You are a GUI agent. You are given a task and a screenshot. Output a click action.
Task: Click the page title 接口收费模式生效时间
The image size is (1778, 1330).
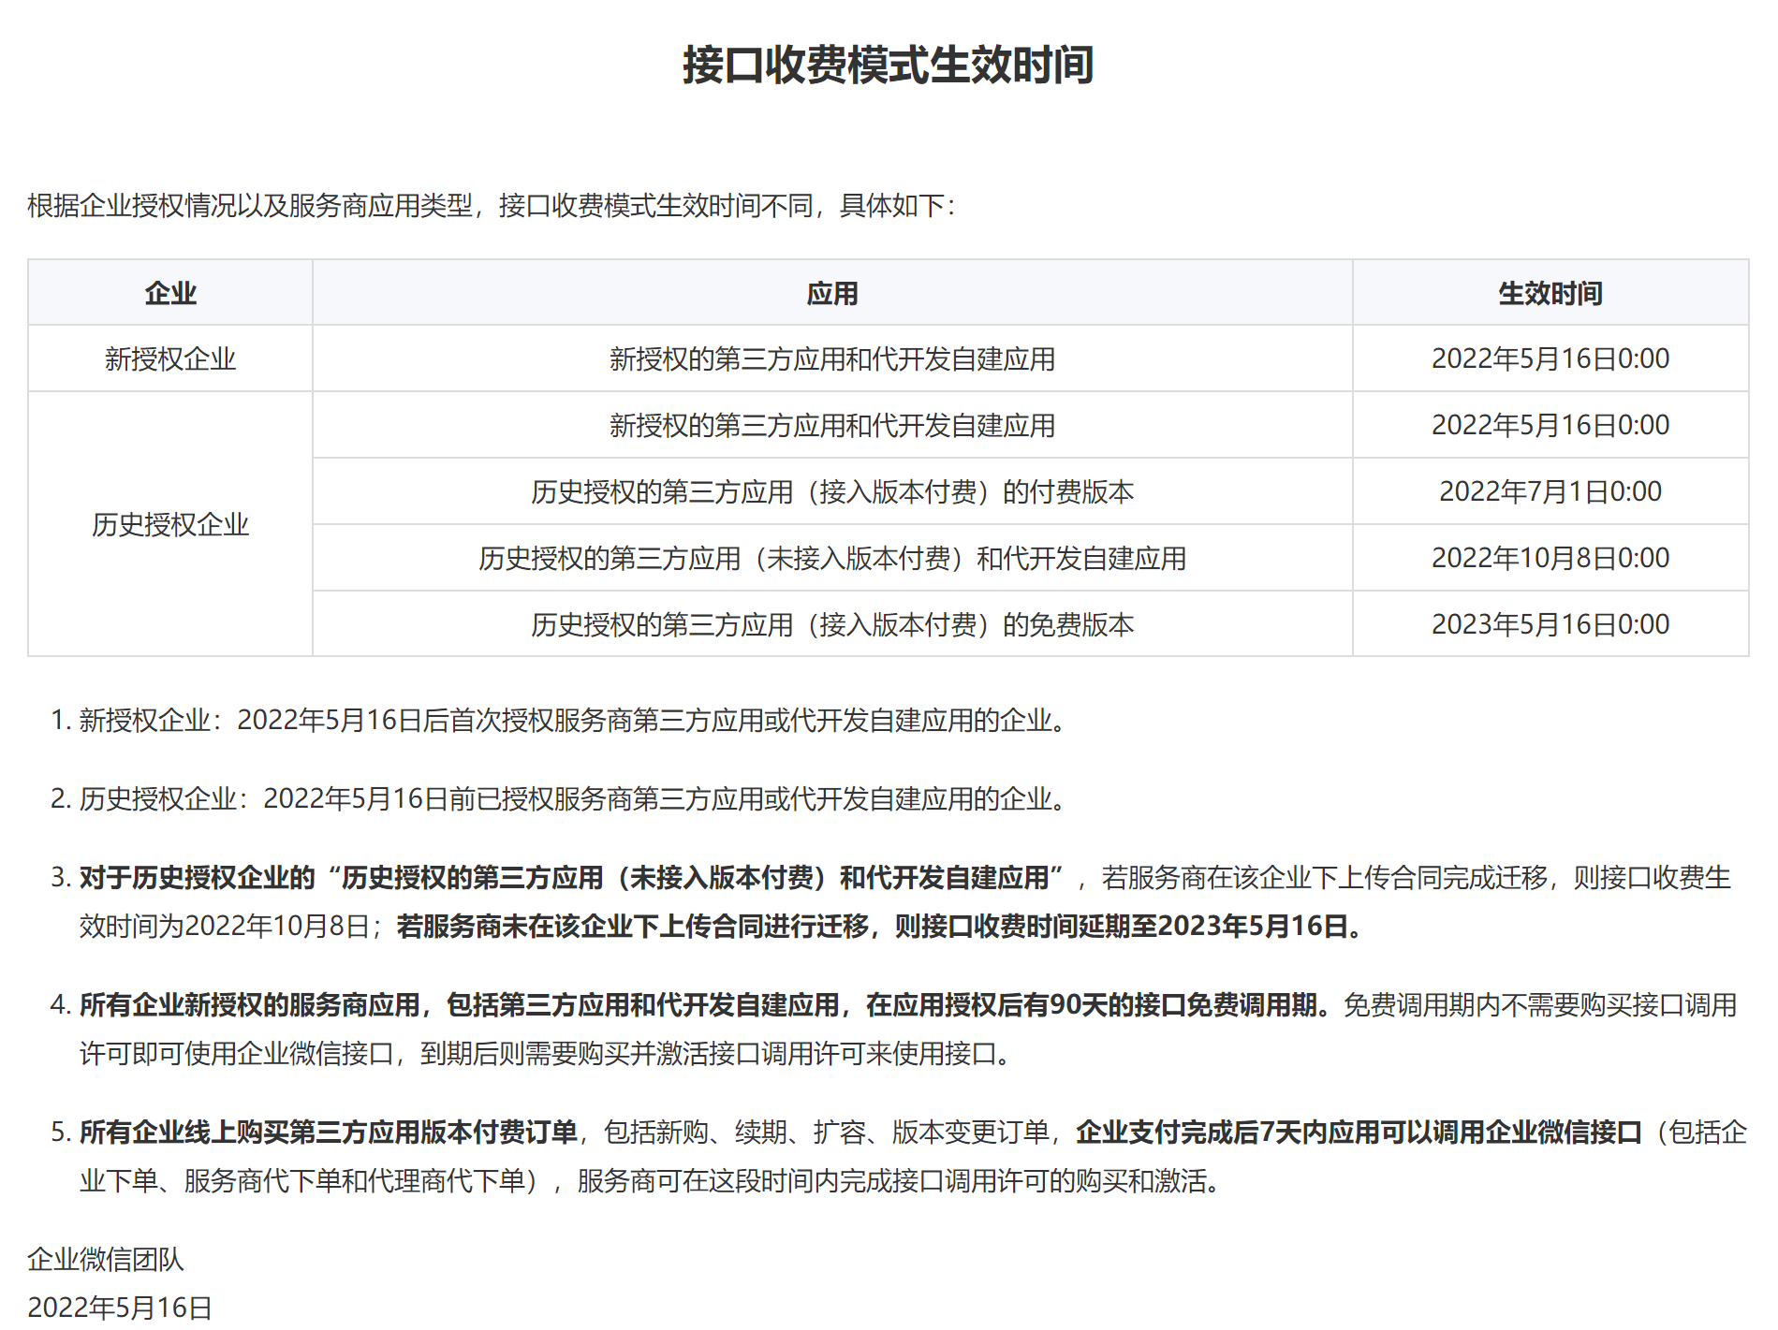pyautogui.click(x=889, y=65)
